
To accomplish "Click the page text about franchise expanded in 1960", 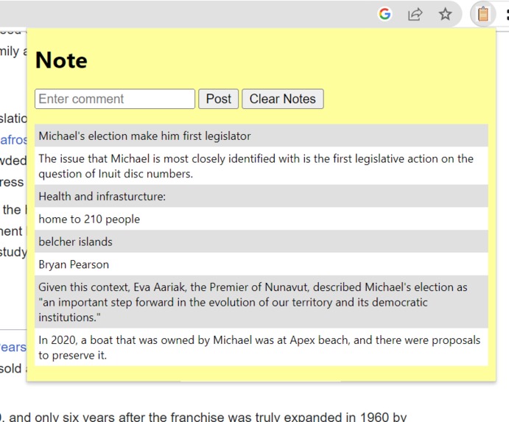I will pos(203,417).
